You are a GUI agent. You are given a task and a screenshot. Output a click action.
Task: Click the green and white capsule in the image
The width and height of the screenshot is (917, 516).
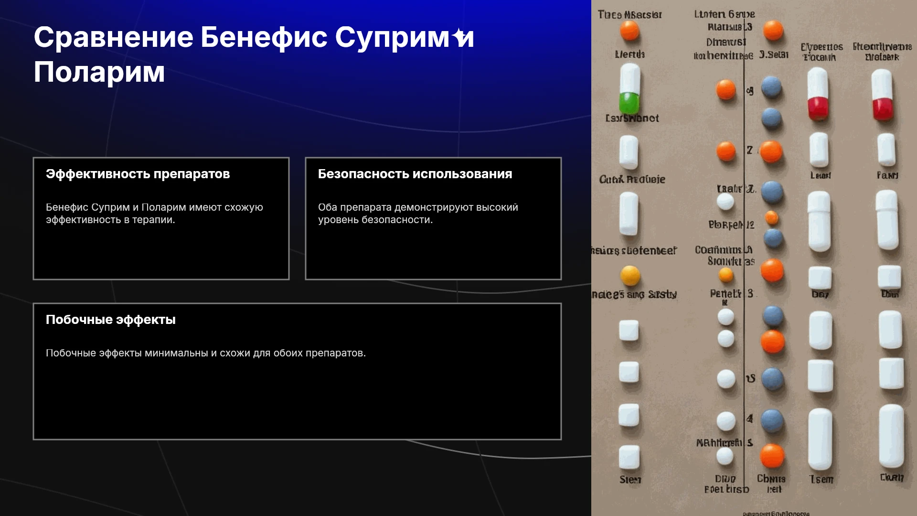(629, 89)
